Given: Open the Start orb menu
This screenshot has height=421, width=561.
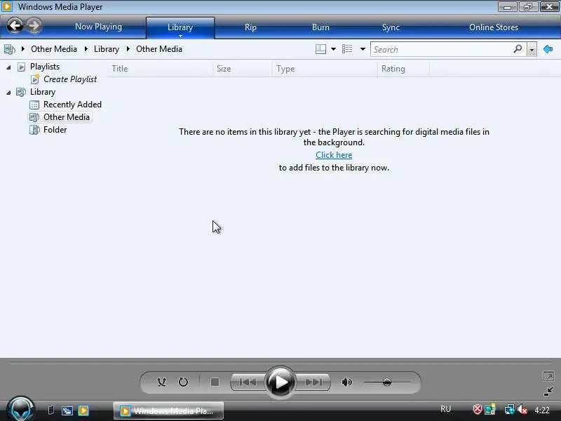Looking at the screenshot, I should pyautogui.click(x=21, y=409).
